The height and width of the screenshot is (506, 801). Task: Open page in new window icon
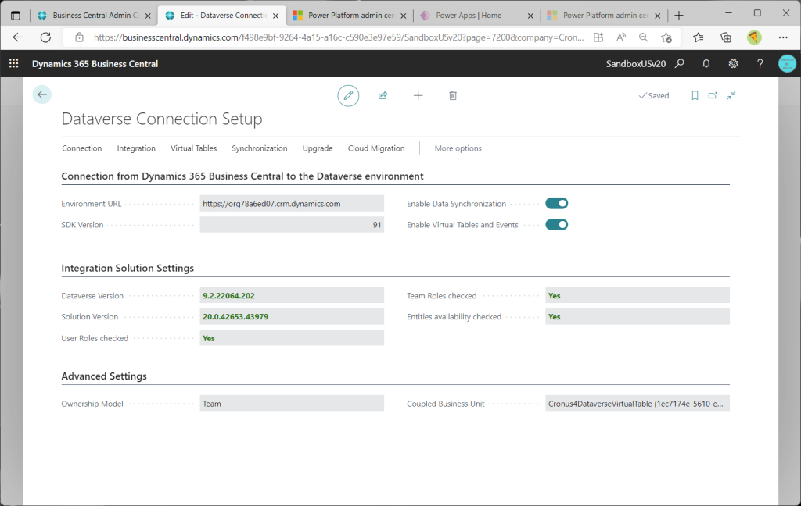(713, 95)
